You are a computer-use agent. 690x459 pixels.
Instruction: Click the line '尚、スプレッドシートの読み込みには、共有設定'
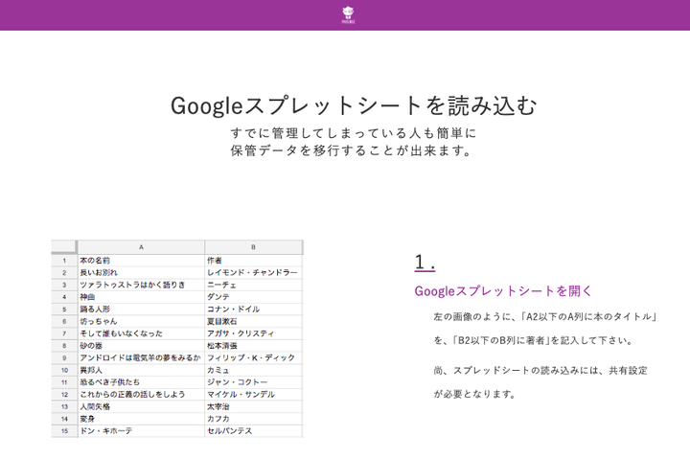click(540, 371)
